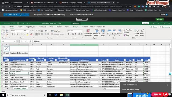Open Email Address column filter arrow

coord(97,60)
